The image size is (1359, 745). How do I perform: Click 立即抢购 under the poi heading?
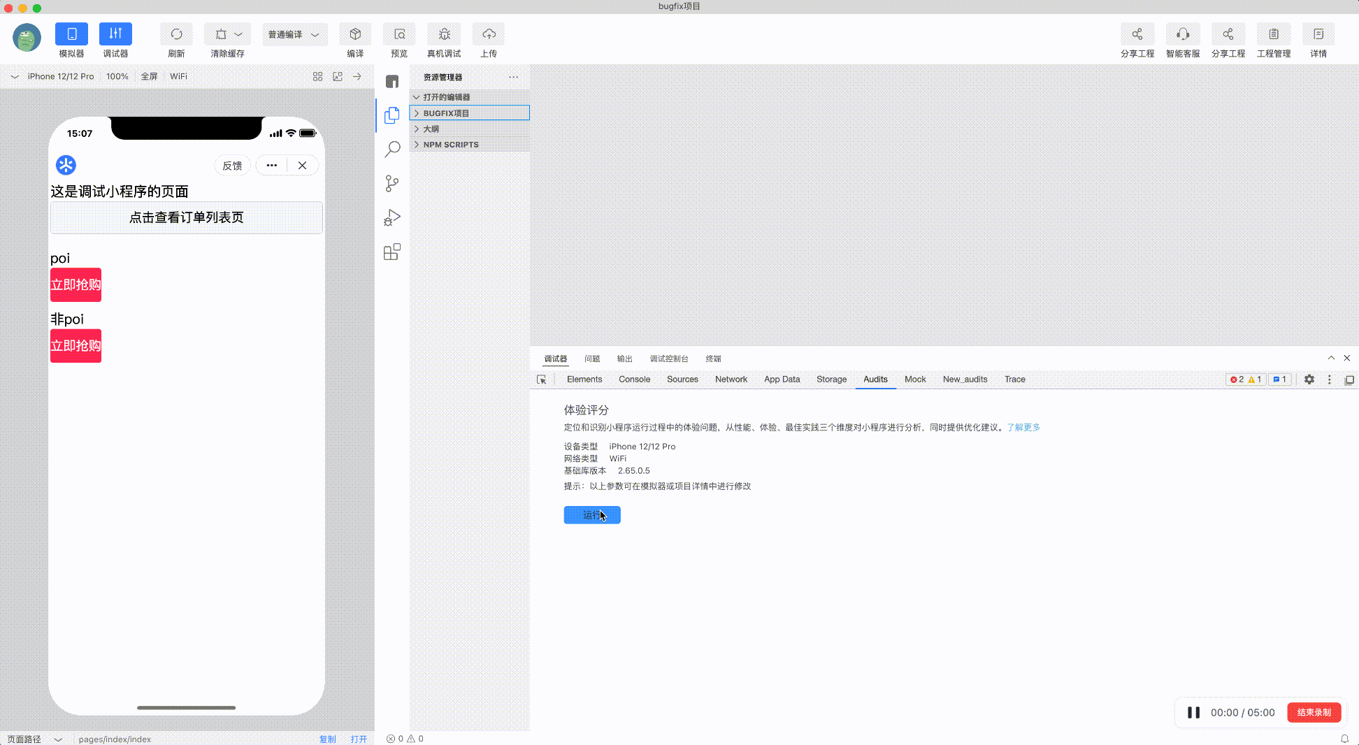(x=75, y=285)
